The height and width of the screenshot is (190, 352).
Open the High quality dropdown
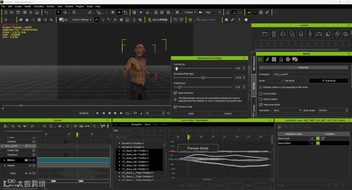point(213,12)
